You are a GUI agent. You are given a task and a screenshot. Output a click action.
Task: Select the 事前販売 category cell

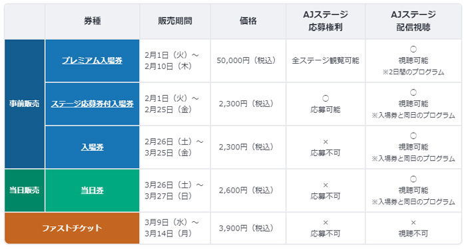click(25, 104)
